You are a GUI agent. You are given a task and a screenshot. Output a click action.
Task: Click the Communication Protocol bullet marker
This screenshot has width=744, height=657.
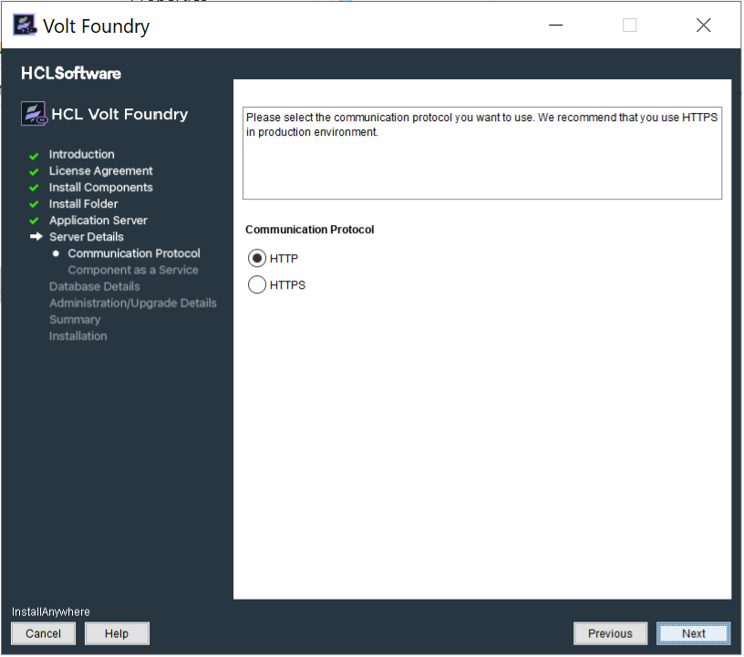click(56, 254)
